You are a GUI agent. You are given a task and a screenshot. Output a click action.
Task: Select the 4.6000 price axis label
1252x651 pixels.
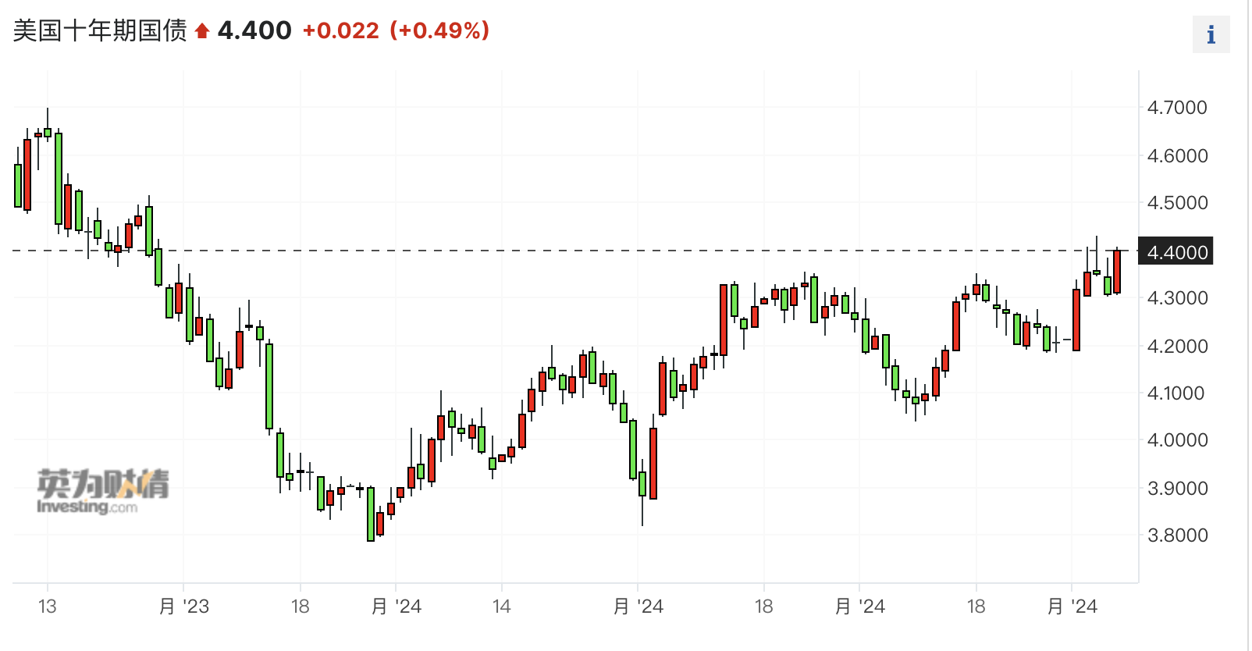[1176, 156]
